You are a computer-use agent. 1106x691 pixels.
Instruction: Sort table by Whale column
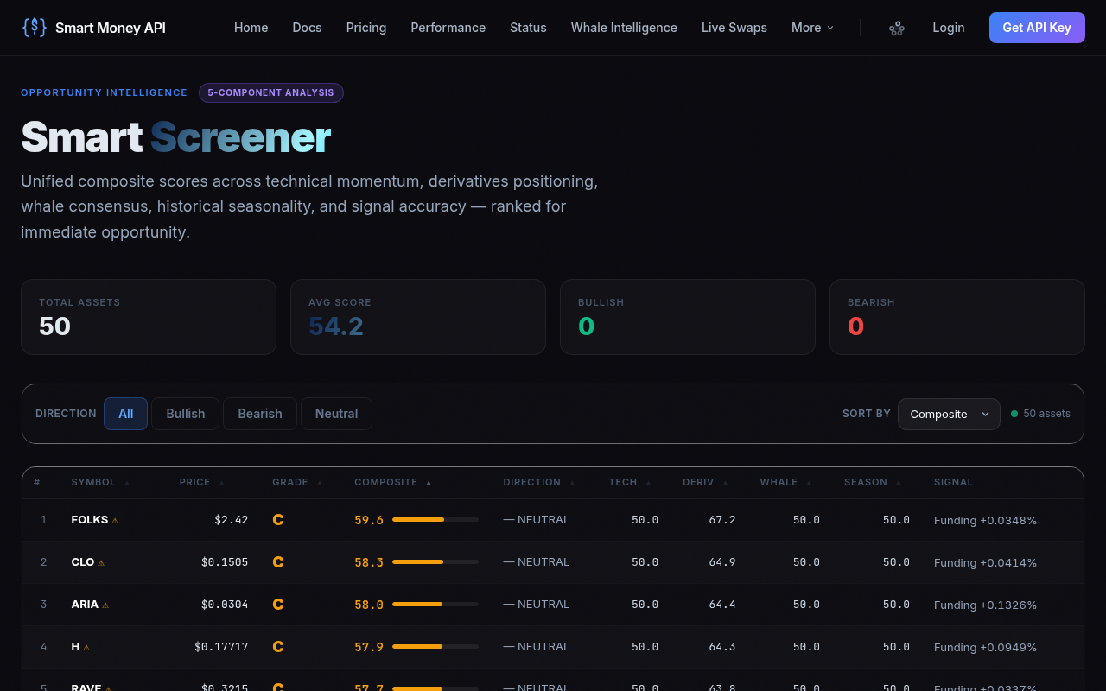point(786,482)
